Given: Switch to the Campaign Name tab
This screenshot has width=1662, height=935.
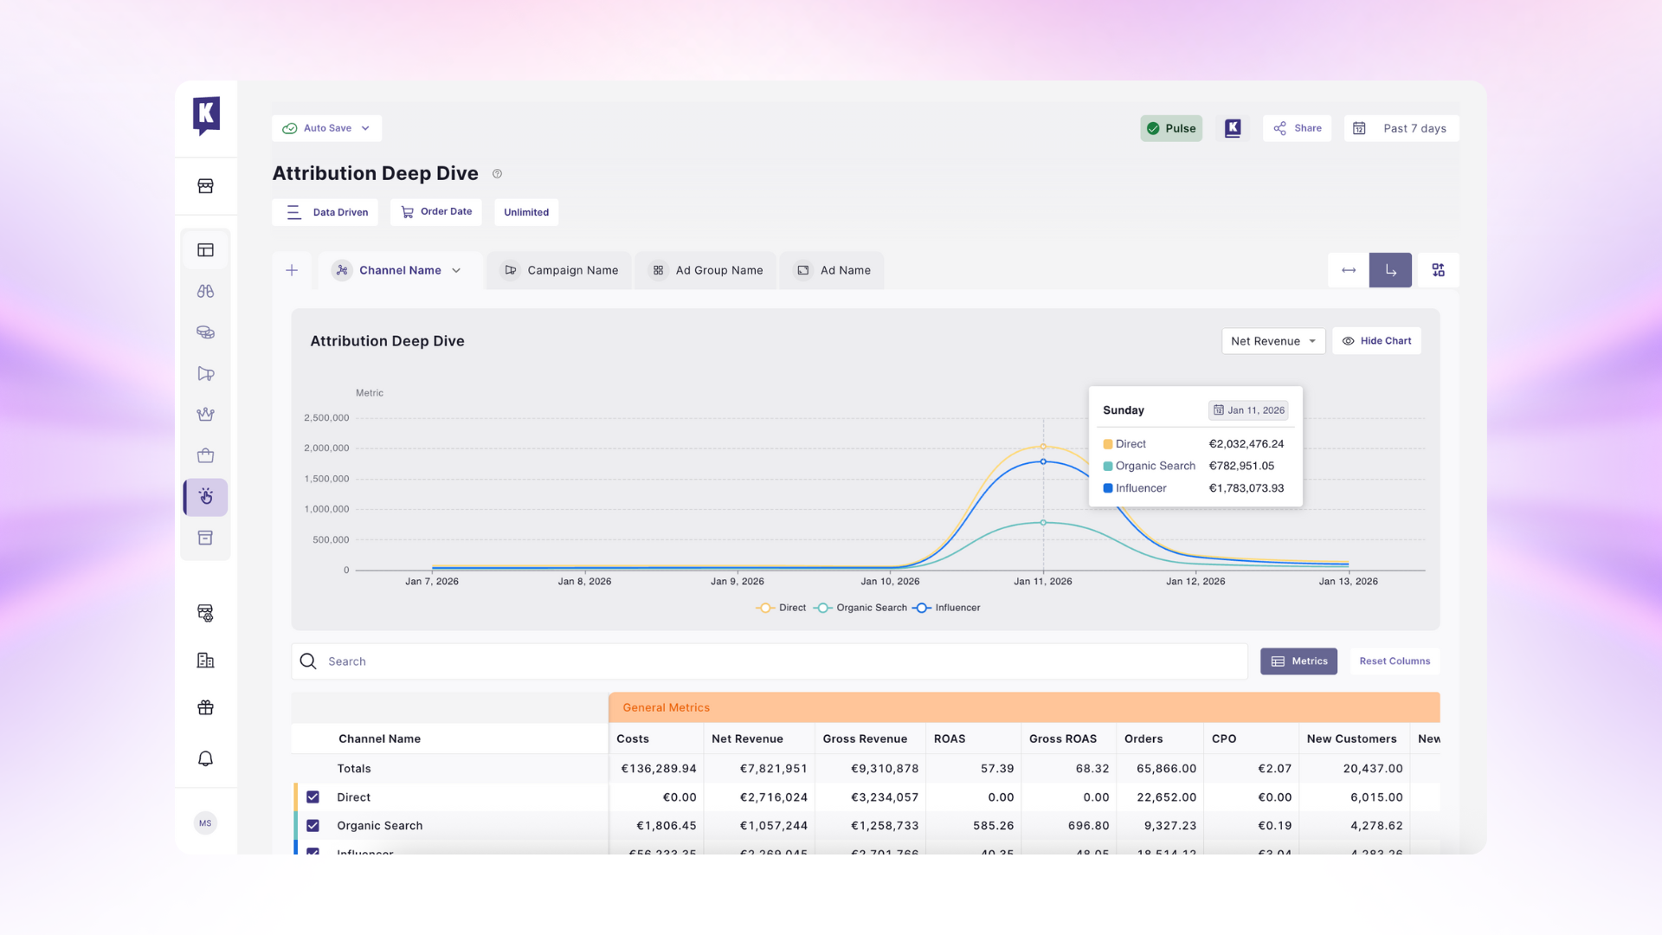Looking at the screenshot, I should (560, 271).
